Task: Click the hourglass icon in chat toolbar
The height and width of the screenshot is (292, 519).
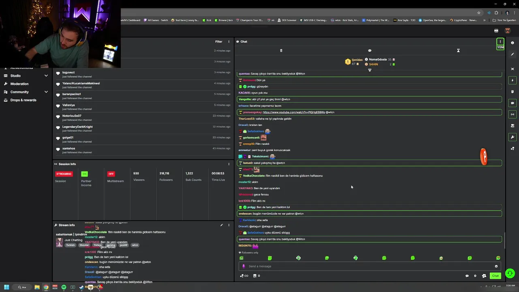Action: (458, 51)
